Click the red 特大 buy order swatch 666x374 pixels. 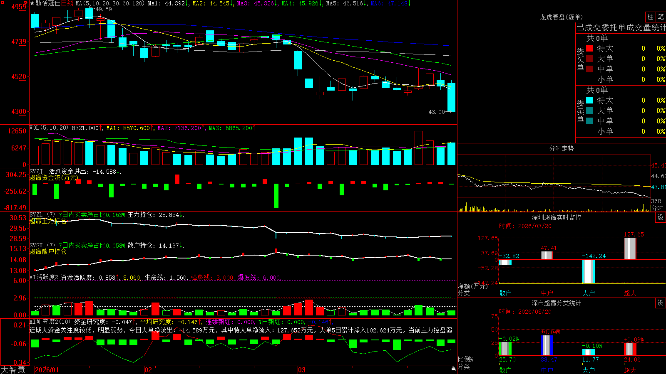589,48
